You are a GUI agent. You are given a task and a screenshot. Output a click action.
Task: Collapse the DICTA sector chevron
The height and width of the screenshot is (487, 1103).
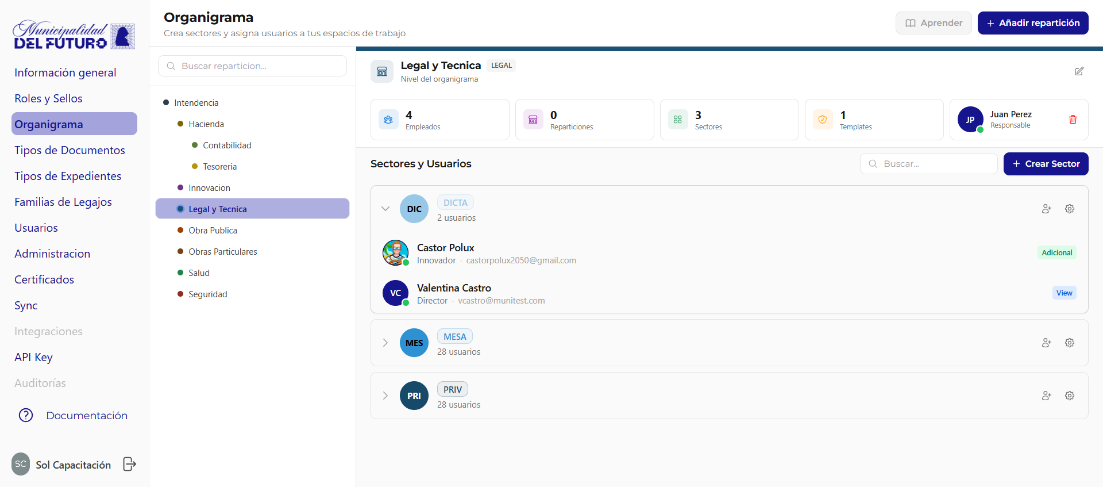point(385,209)
